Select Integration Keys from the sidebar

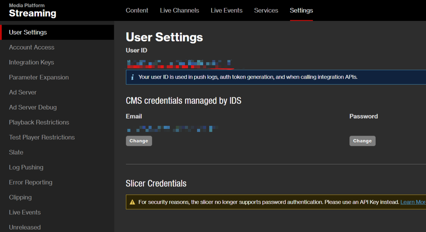click(31, 62)
